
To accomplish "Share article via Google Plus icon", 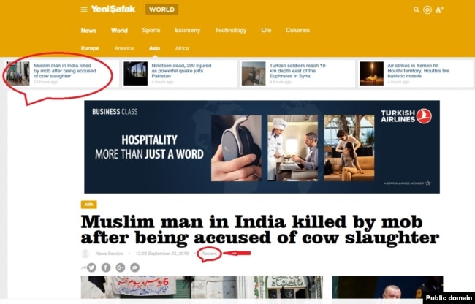I will click(121, 267).
